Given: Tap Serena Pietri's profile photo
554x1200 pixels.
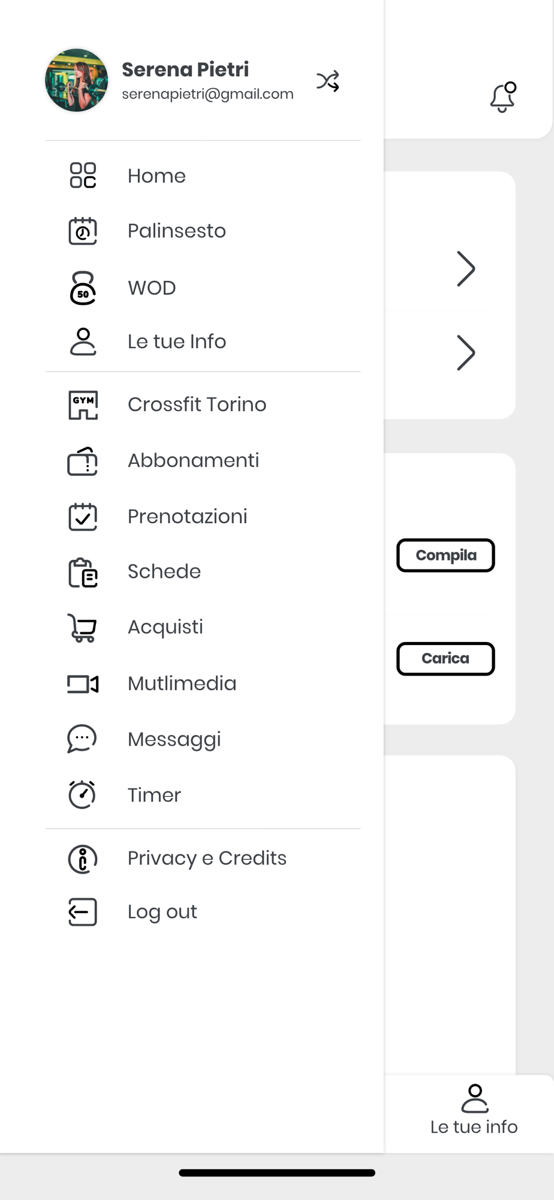Looking at the screenshot, I should click(77, 80).
